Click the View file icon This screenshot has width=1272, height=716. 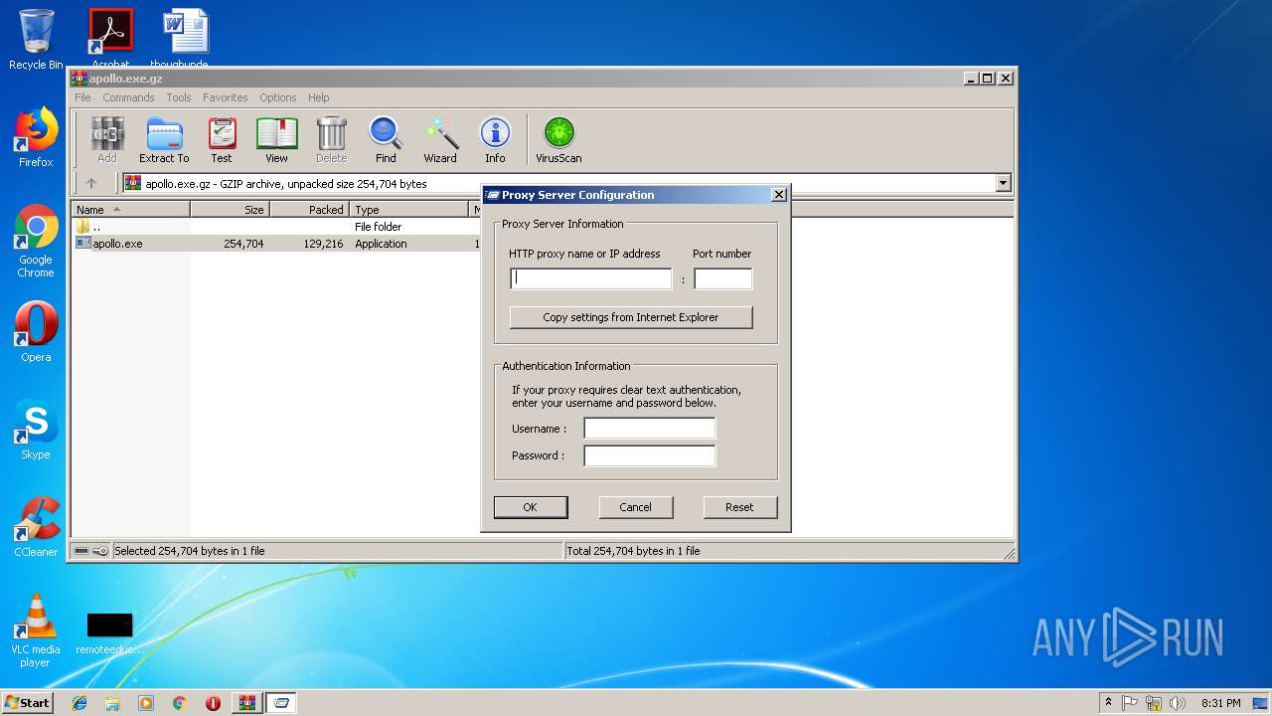(276, 139)
